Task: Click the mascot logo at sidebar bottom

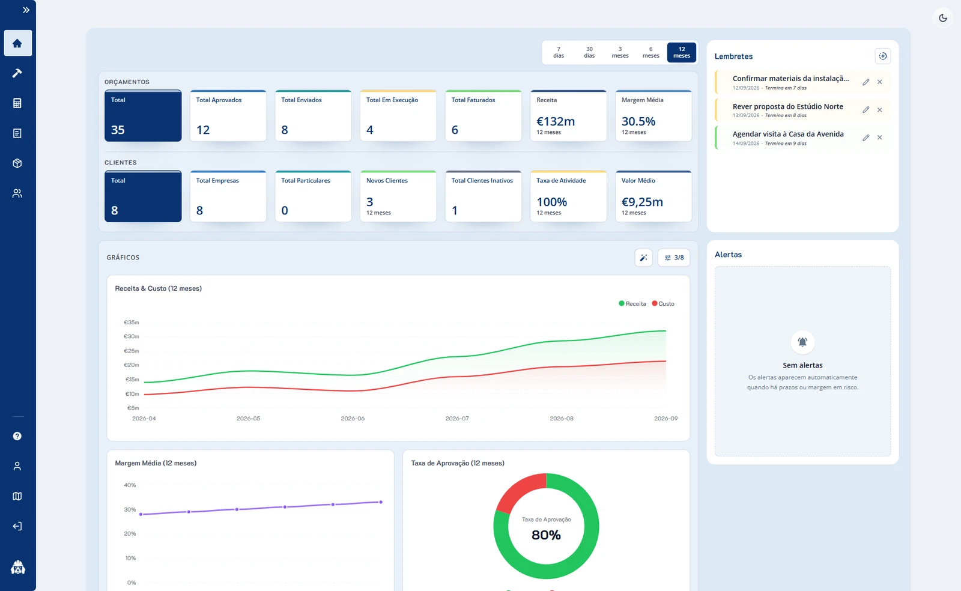Action: point(18,567)
